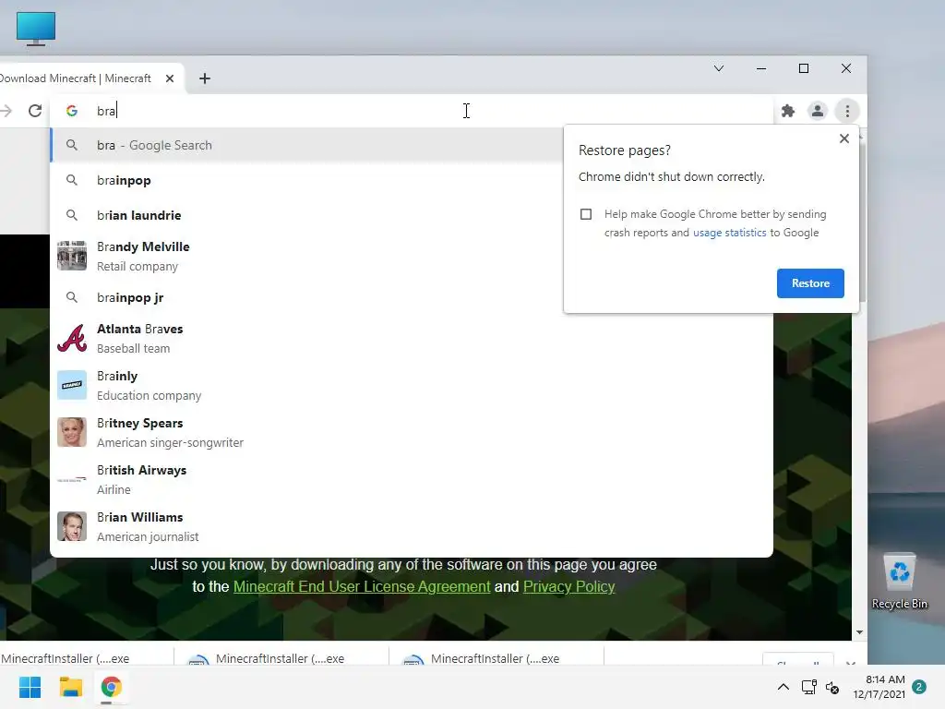Click the Atlanta Braves logo icon
The image size is (945, 709).
(x=72, y=338)
